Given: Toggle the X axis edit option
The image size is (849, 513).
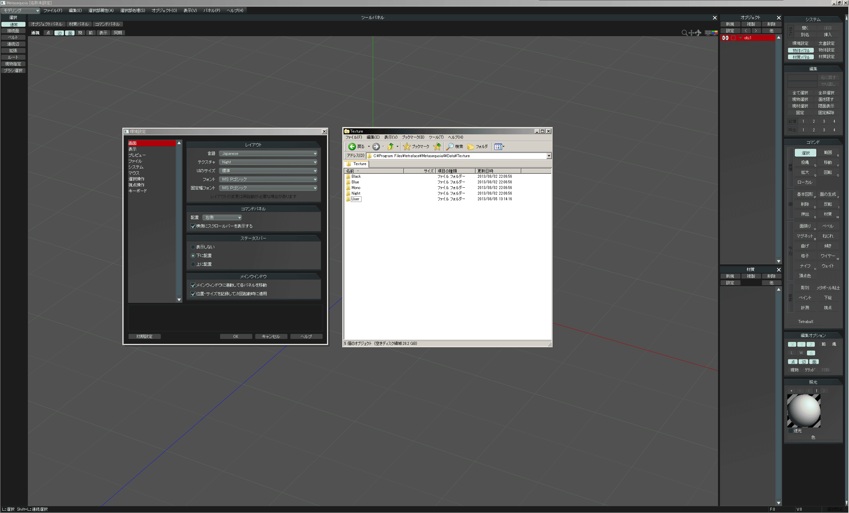Looking at the screenshot, I should (792, 345).
